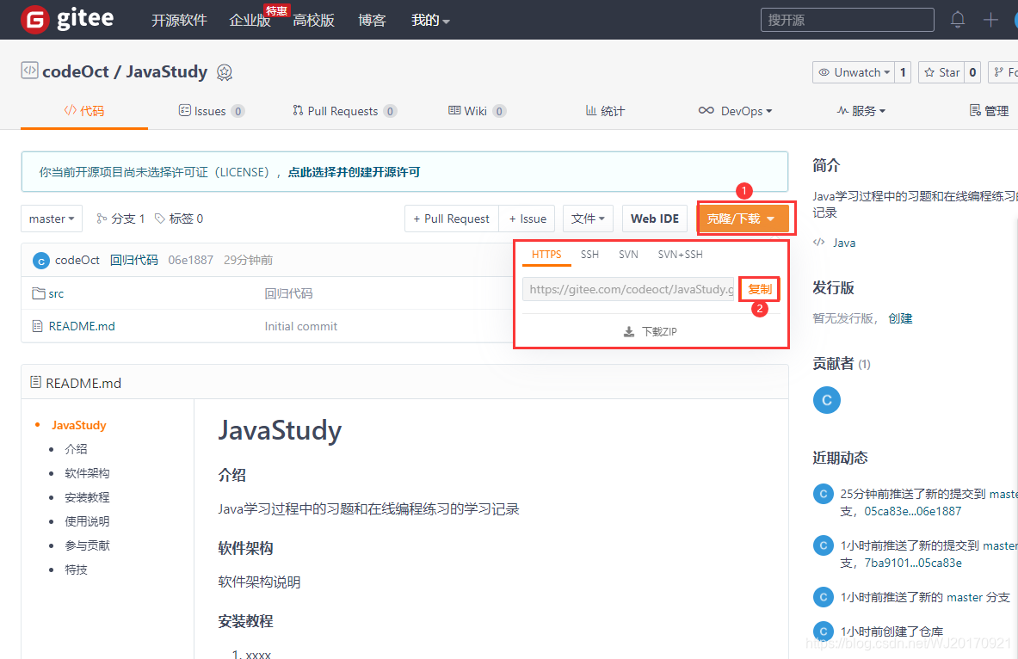Click the + Issue button
The height and width of the screenshot is (659, 1018).
click(528, 219)
